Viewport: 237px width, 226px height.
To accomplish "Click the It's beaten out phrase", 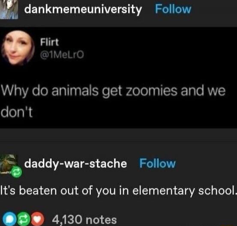I will (x=46, y=190).
